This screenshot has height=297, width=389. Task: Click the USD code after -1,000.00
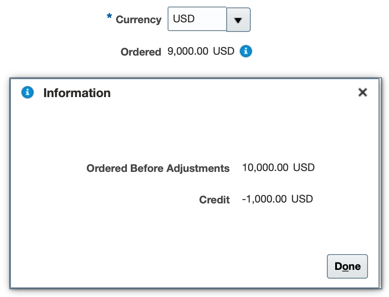(x=302, y=199)
